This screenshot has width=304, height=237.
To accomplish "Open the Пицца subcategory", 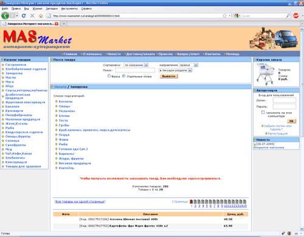I will pos(64,135).
